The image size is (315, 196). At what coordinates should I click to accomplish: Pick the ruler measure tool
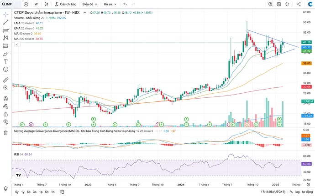[5, 79]
